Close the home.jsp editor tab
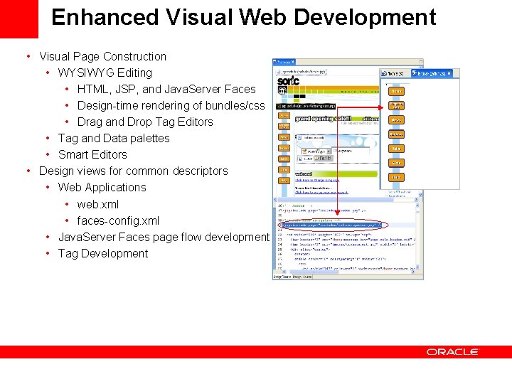The height and width of the screenshot is (384, 512). (293, 61)
